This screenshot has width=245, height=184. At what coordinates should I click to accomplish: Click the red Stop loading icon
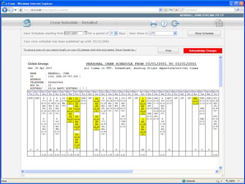(x=177, y=10)
